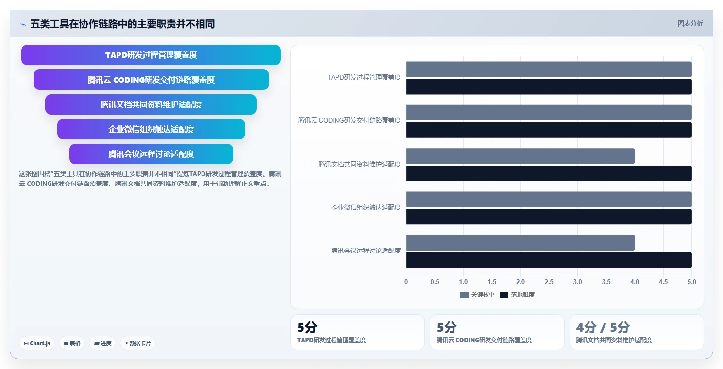Screen dimensions: 723x369
Task: Click the x-axis tick value 1.0
Action: [463, 282]
